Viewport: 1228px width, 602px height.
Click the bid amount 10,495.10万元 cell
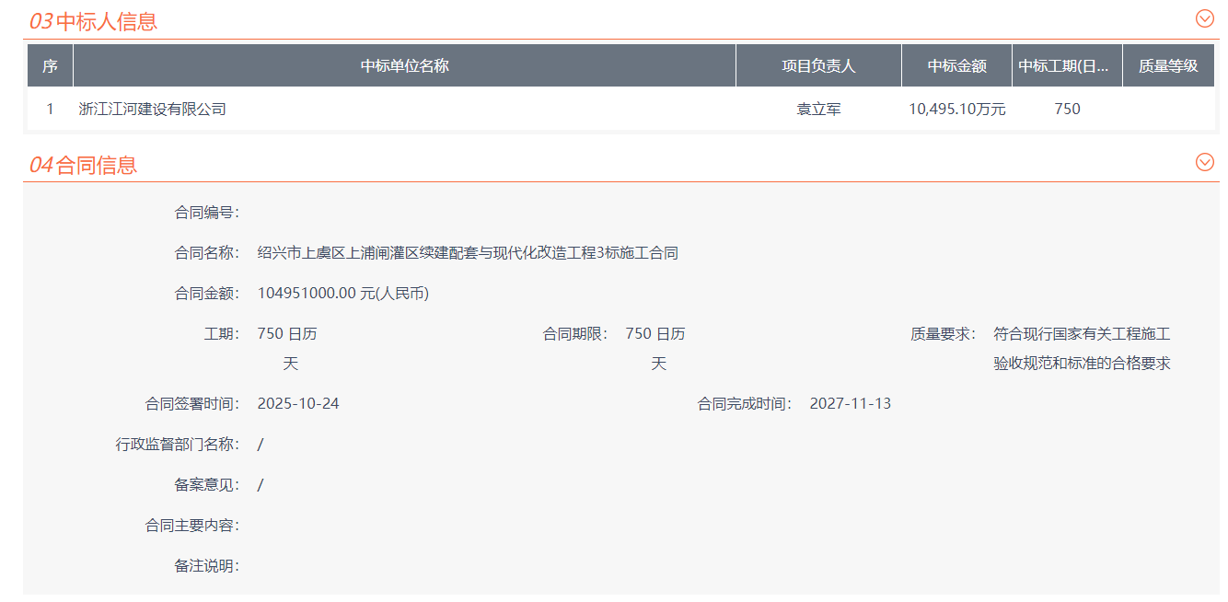[x=956, y=110]
